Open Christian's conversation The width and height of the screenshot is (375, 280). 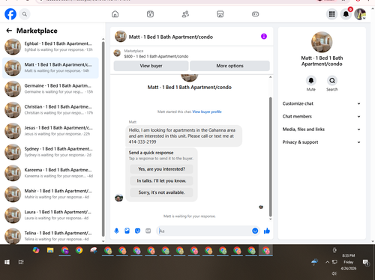pyautogui.click(x=50, y=110)
